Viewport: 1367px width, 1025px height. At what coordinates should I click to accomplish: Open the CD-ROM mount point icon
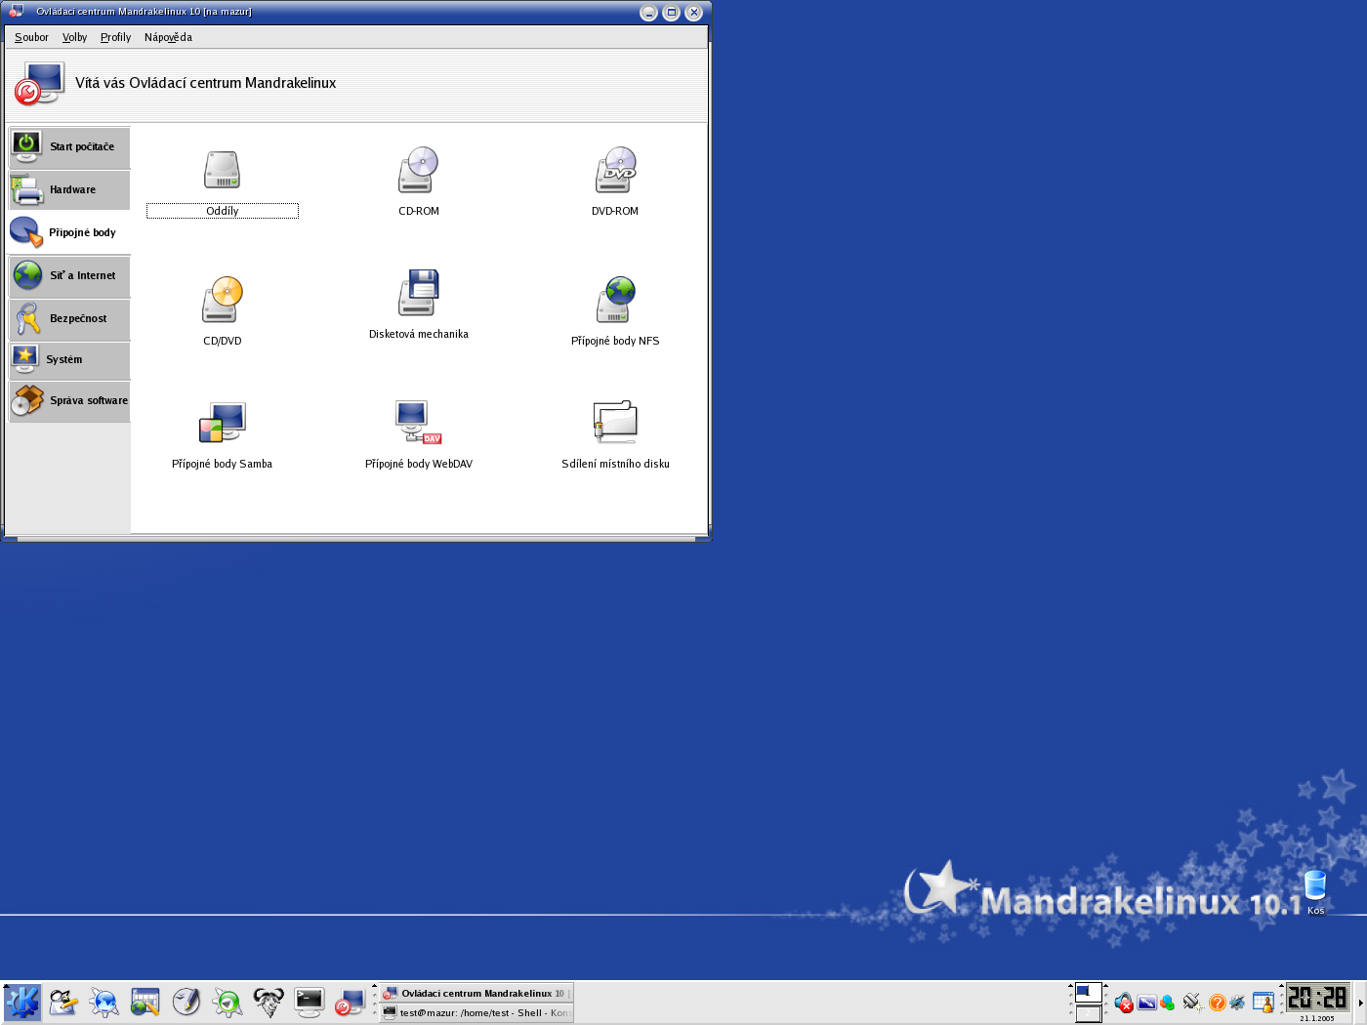pos(419,170)
